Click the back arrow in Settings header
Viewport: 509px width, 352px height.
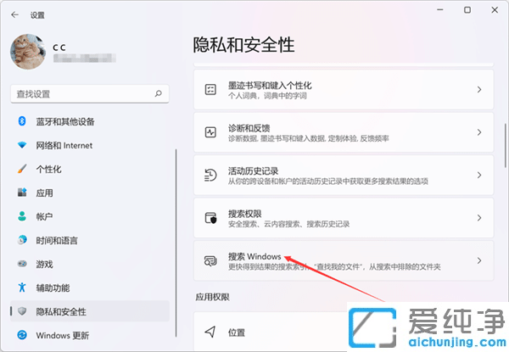(14, 14)
